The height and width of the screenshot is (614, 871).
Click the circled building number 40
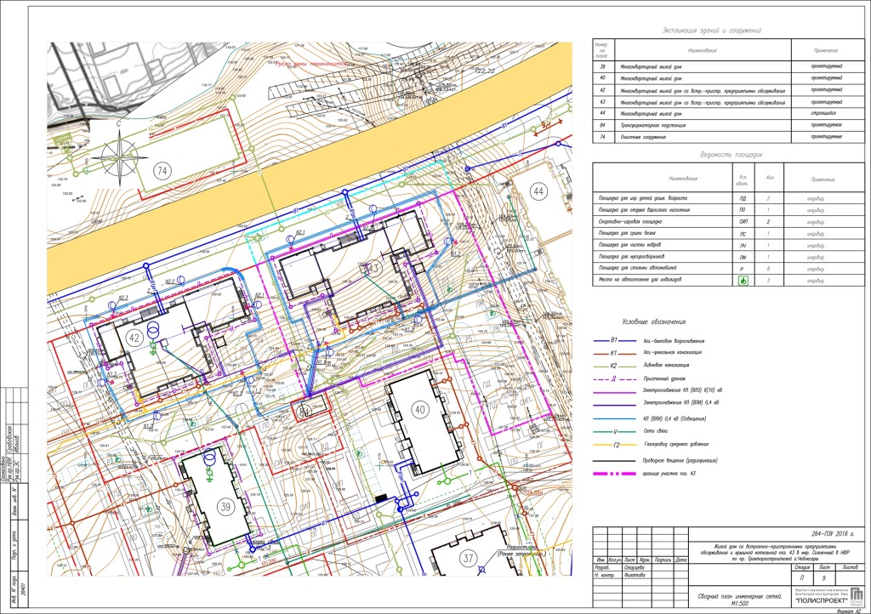click(420, 410)
